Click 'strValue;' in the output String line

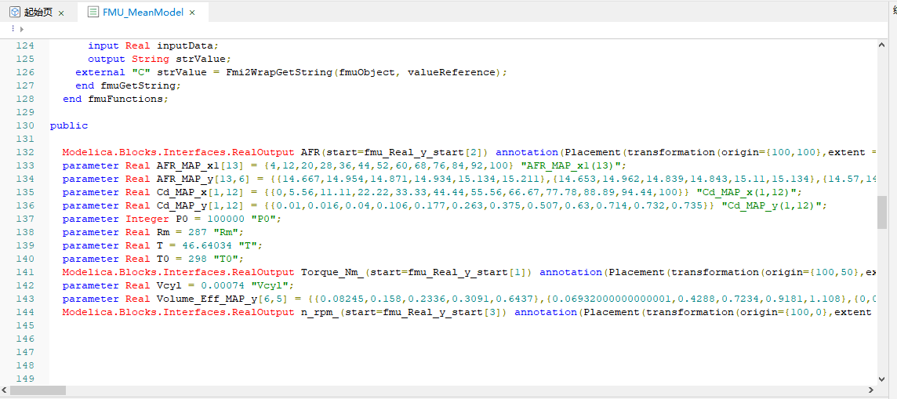tap(204, 59)
